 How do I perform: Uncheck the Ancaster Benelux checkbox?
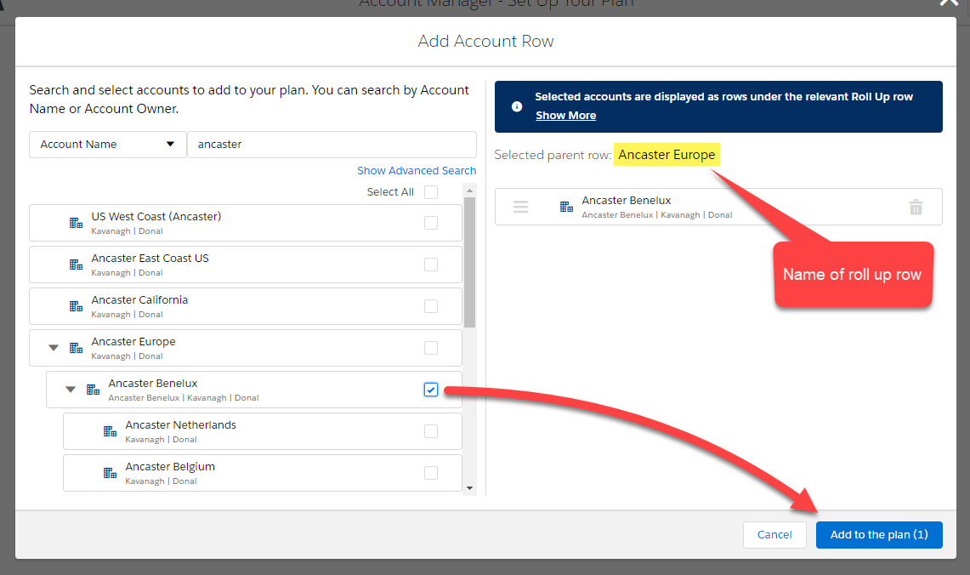pos(431,390)
